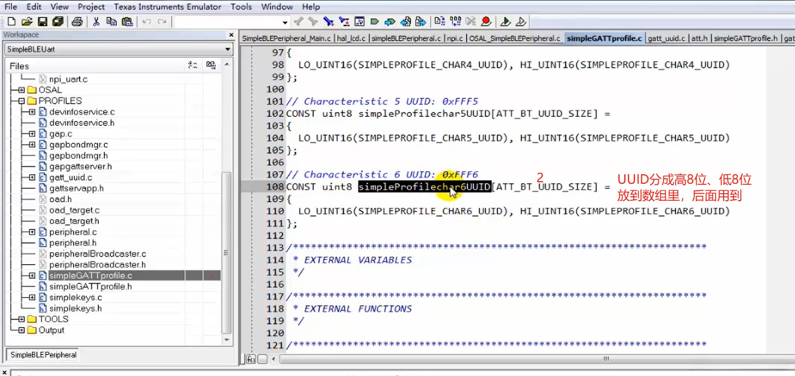The image size is (795, 376).
Task: Click the Download and Debug green arrow icon
Action: 505,21
